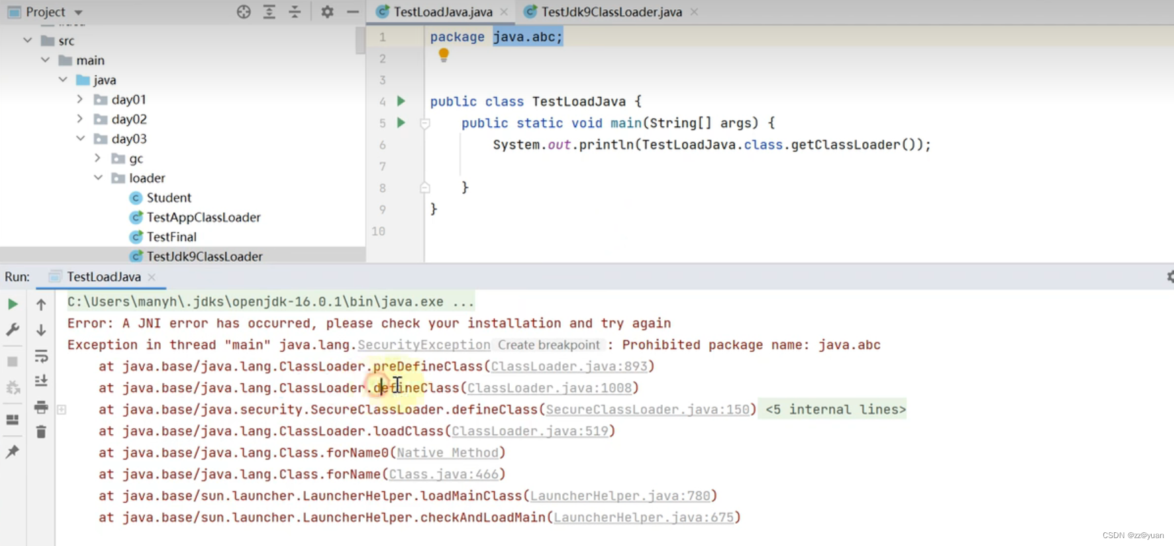The height and width of the screenshot is (546, 1174).
Task: Go down the stack trace with down arrow
Action: (41, 330)
